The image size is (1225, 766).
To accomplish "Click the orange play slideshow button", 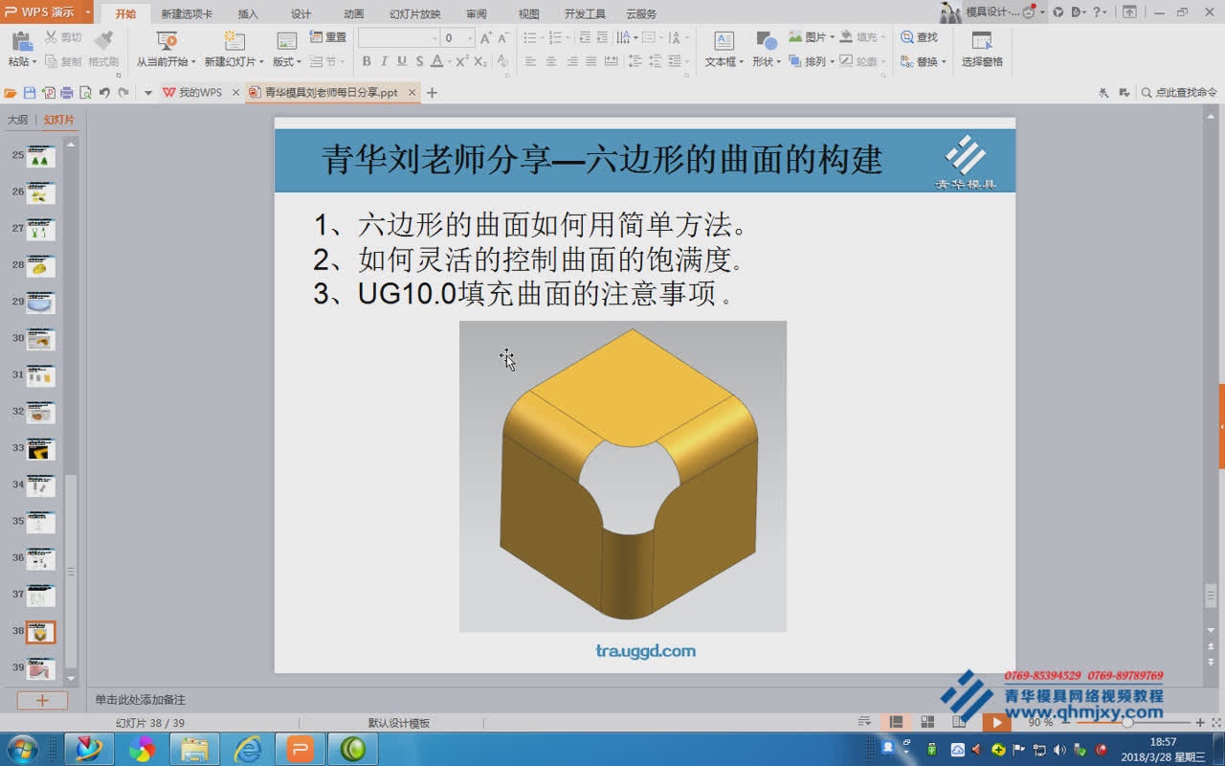I will click(x=996, y=722).
